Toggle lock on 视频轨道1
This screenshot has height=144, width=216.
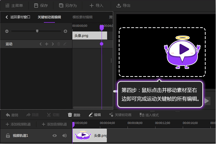click(7, 135)
